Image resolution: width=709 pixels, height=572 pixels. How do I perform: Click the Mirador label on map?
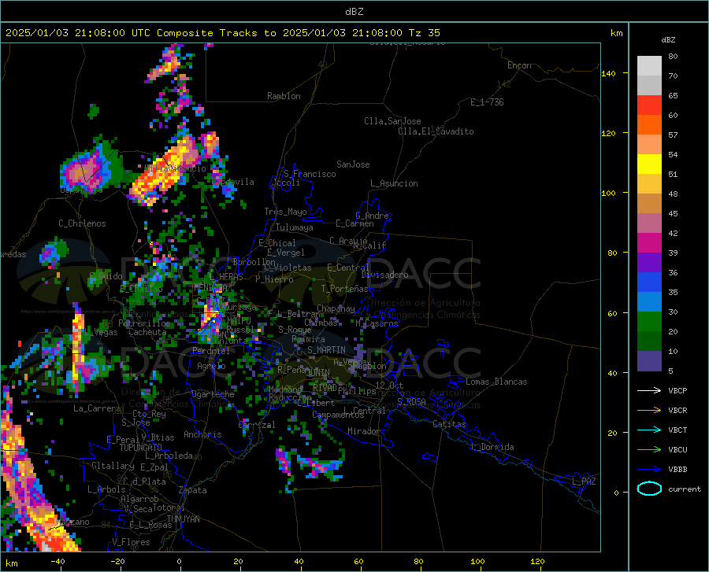[363, 431]
